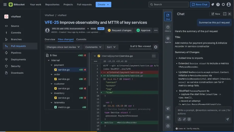Screen dimensions: 234x132
Task: Open notifications bell icon
Action: (213, 5)
